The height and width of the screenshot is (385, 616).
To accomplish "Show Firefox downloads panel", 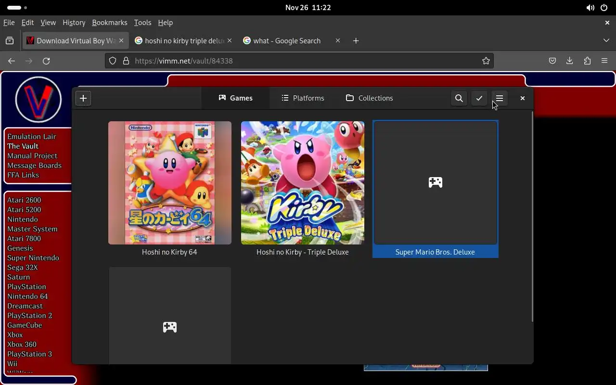I will point(570,61).
